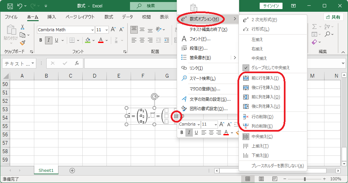Click the zoom slider handle
Image resolution: width=348 pixels, height=183 pixels.
coord(305,179)
